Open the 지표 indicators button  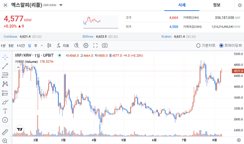pyautogui.click(x=63, y=45)
